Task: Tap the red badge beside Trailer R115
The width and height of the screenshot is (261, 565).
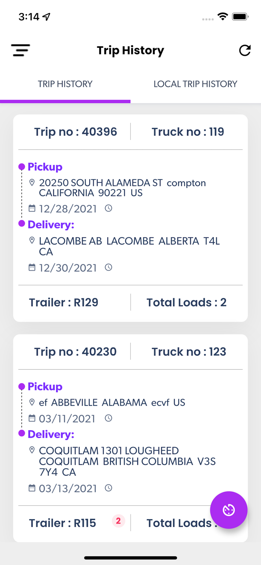Action: click(118, 521)
